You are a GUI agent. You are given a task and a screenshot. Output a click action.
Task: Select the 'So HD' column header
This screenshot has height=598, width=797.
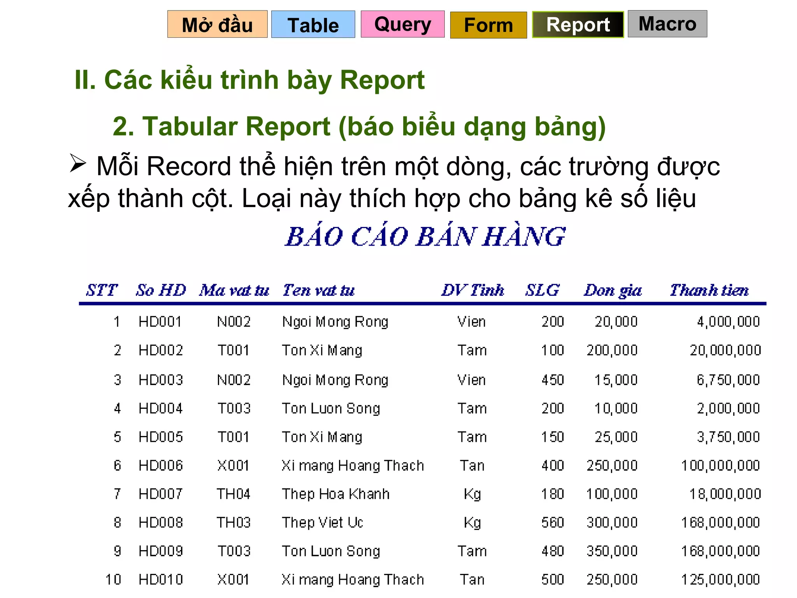tap(161, 290)
